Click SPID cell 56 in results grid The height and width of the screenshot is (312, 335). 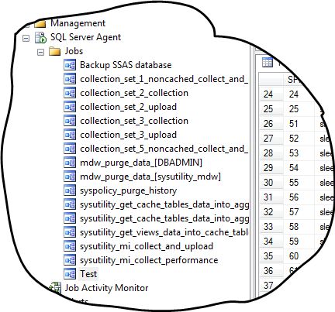pyautogui.click(x=299, y=197)
